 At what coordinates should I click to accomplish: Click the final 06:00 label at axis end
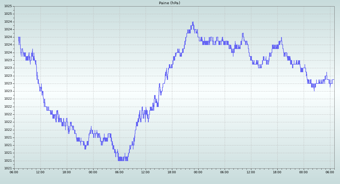[330, 172]
